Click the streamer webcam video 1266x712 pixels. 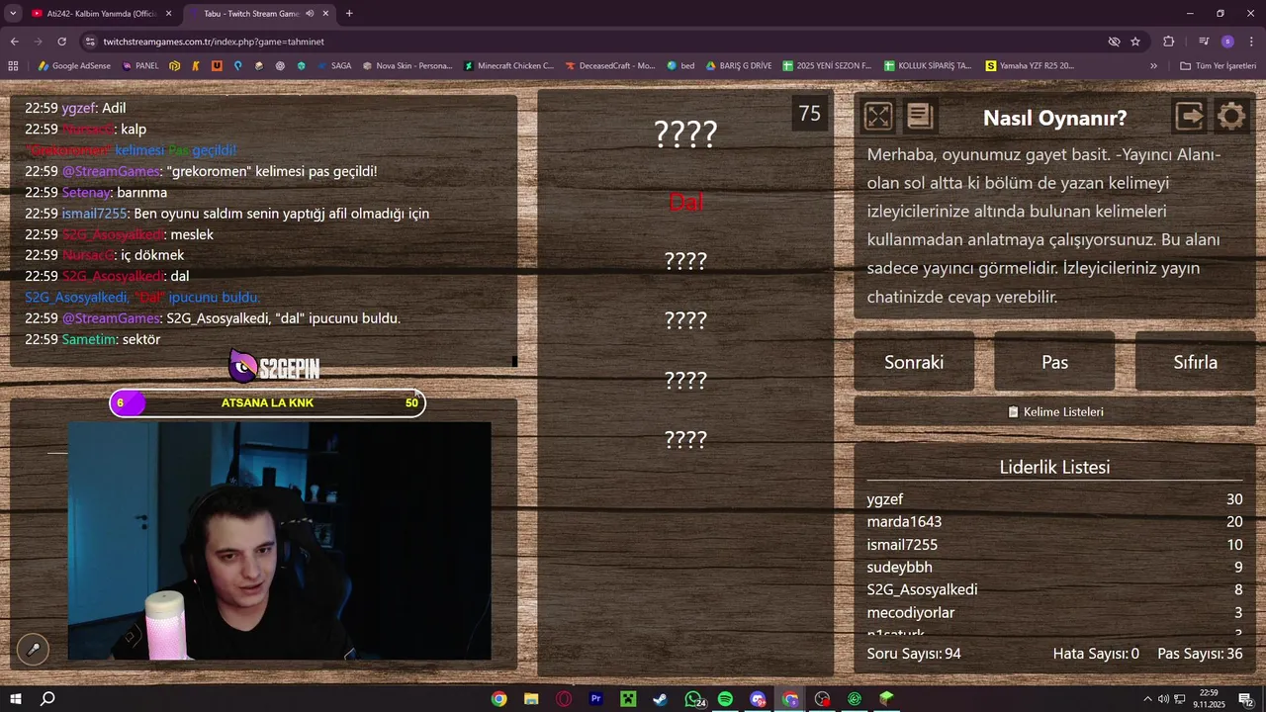pyautogui.click(x=279, y=541)
